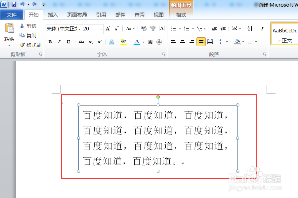Select the 正文 style thumbnail
Image resolution: width=298 pixels, height=198 pixels.
pyautogui.click(x=285, y=34)
